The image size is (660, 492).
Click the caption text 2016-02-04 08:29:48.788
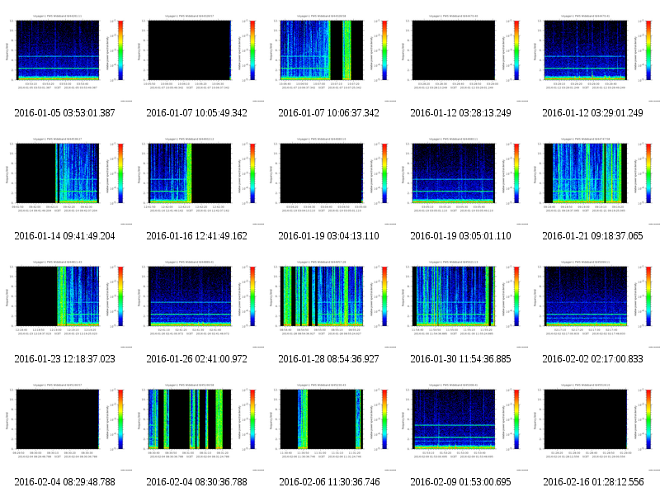coord(64,482)
